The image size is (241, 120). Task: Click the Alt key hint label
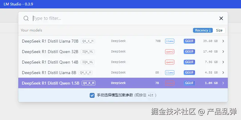151,95
